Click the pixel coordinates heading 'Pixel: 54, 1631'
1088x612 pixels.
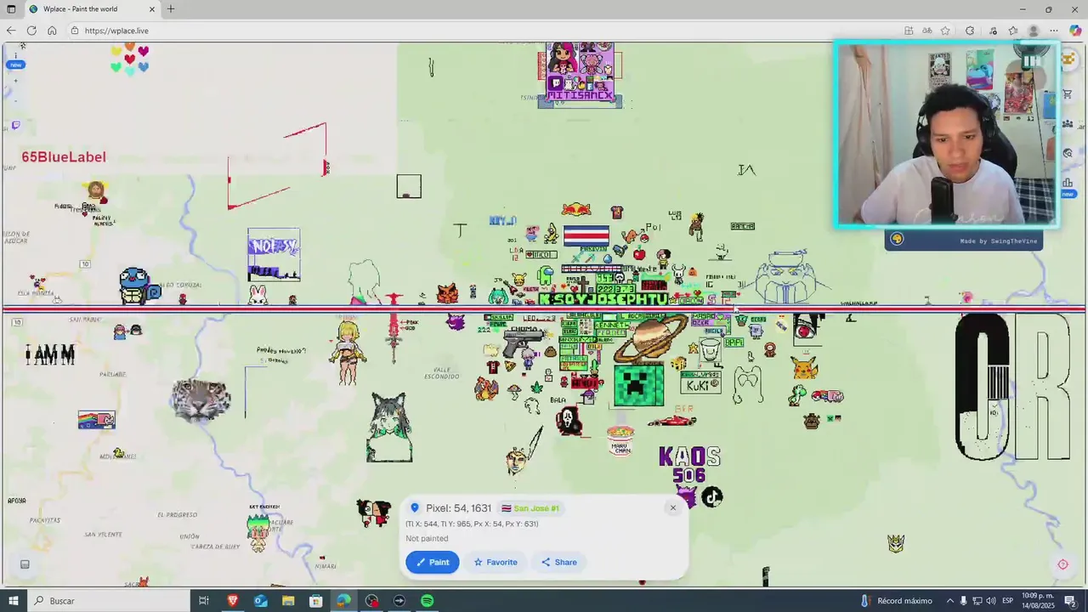click(459, 508)
